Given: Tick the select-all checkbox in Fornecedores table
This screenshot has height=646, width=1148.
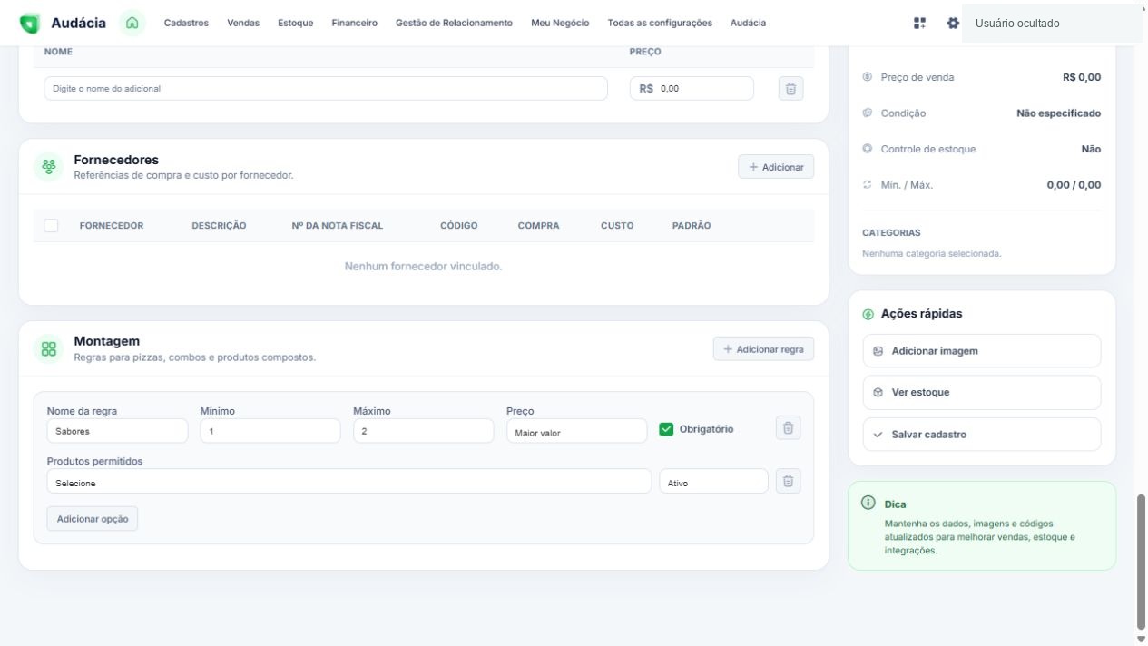Looking at the screenshot, I should [52, 225].
